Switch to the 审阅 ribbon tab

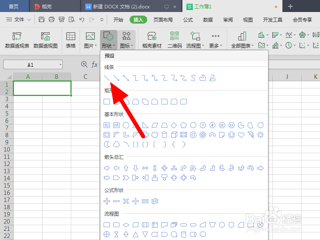click(x=228, y=20)
